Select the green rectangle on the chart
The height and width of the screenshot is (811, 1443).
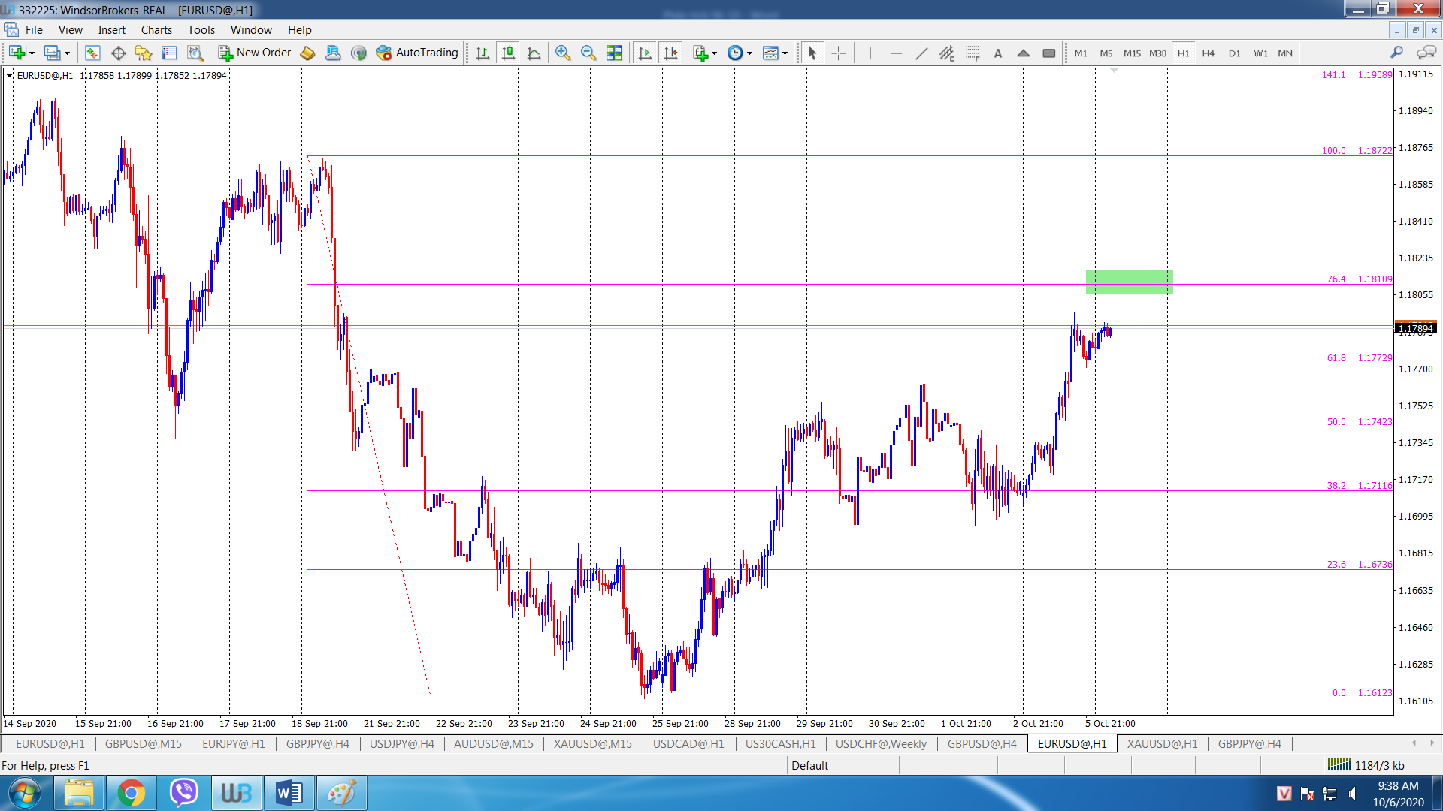pyautogui.click(x=1129, y=282)
